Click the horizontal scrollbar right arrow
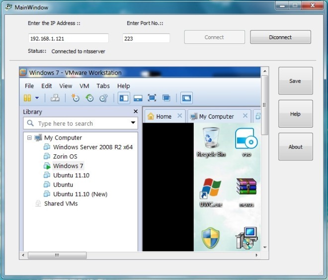Viewport: 328px width, 280px height. tap(256, 255)
